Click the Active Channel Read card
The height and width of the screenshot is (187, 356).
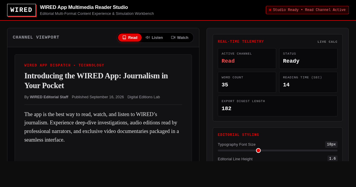pos(247,58)
